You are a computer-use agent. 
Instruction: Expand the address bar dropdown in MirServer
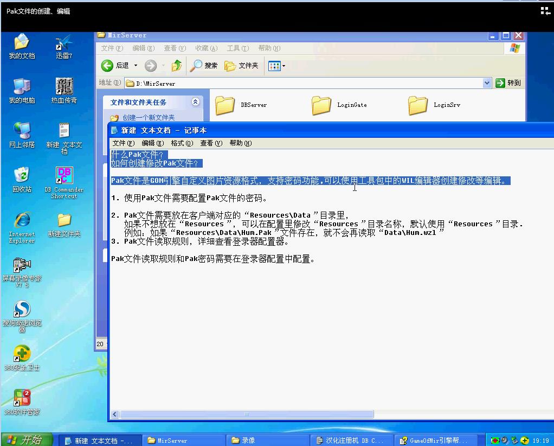pos(487,83)
